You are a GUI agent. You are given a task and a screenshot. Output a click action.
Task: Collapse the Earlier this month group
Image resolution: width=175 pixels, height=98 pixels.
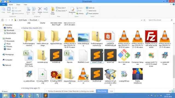22,28
